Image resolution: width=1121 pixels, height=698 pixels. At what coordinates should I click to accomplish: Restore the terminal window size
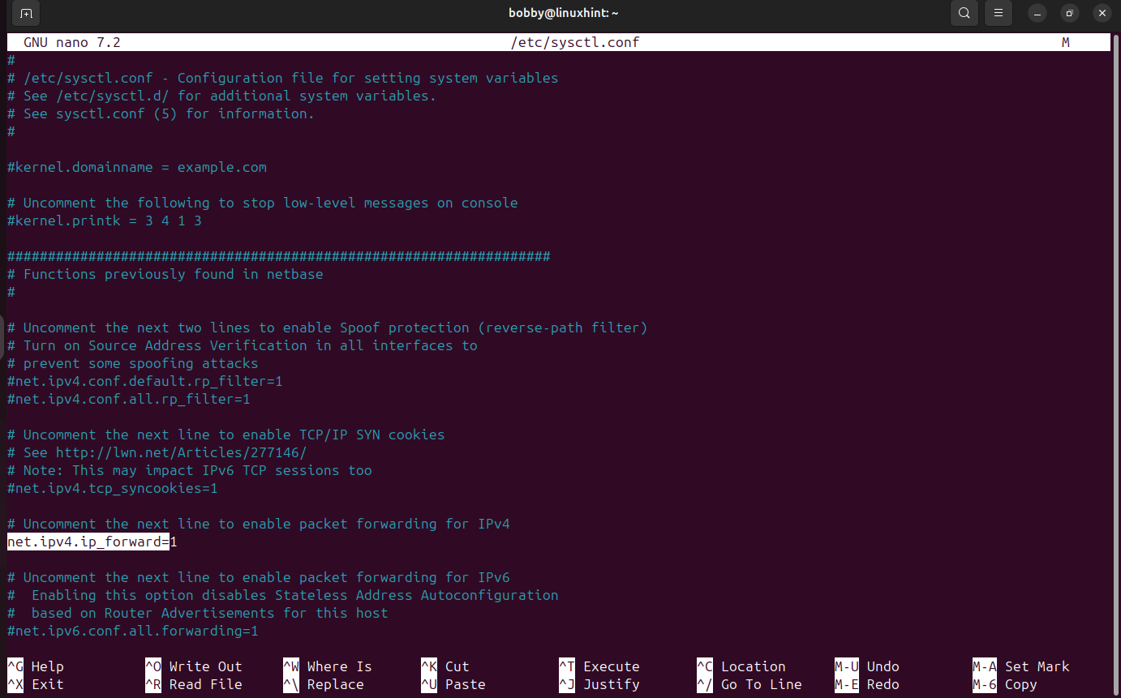[1069, 13]
